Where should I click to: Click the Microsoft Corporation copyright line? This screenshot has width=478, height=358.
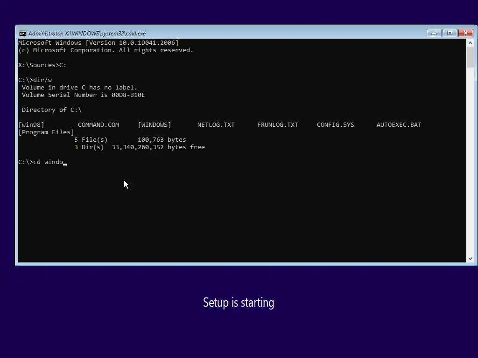pos(106,50)
